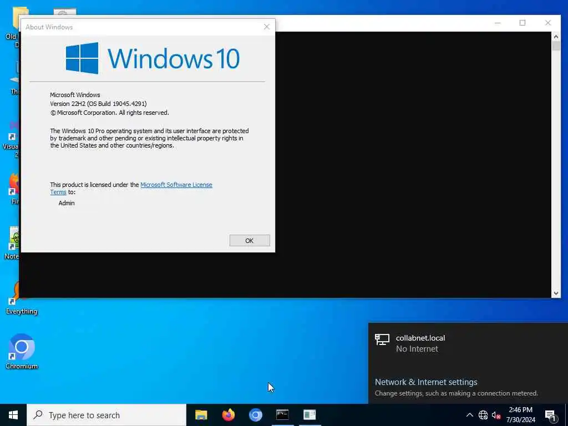568x426 pixels.
Task: Click the magnifier icon in search box
Action: (38, 415)
